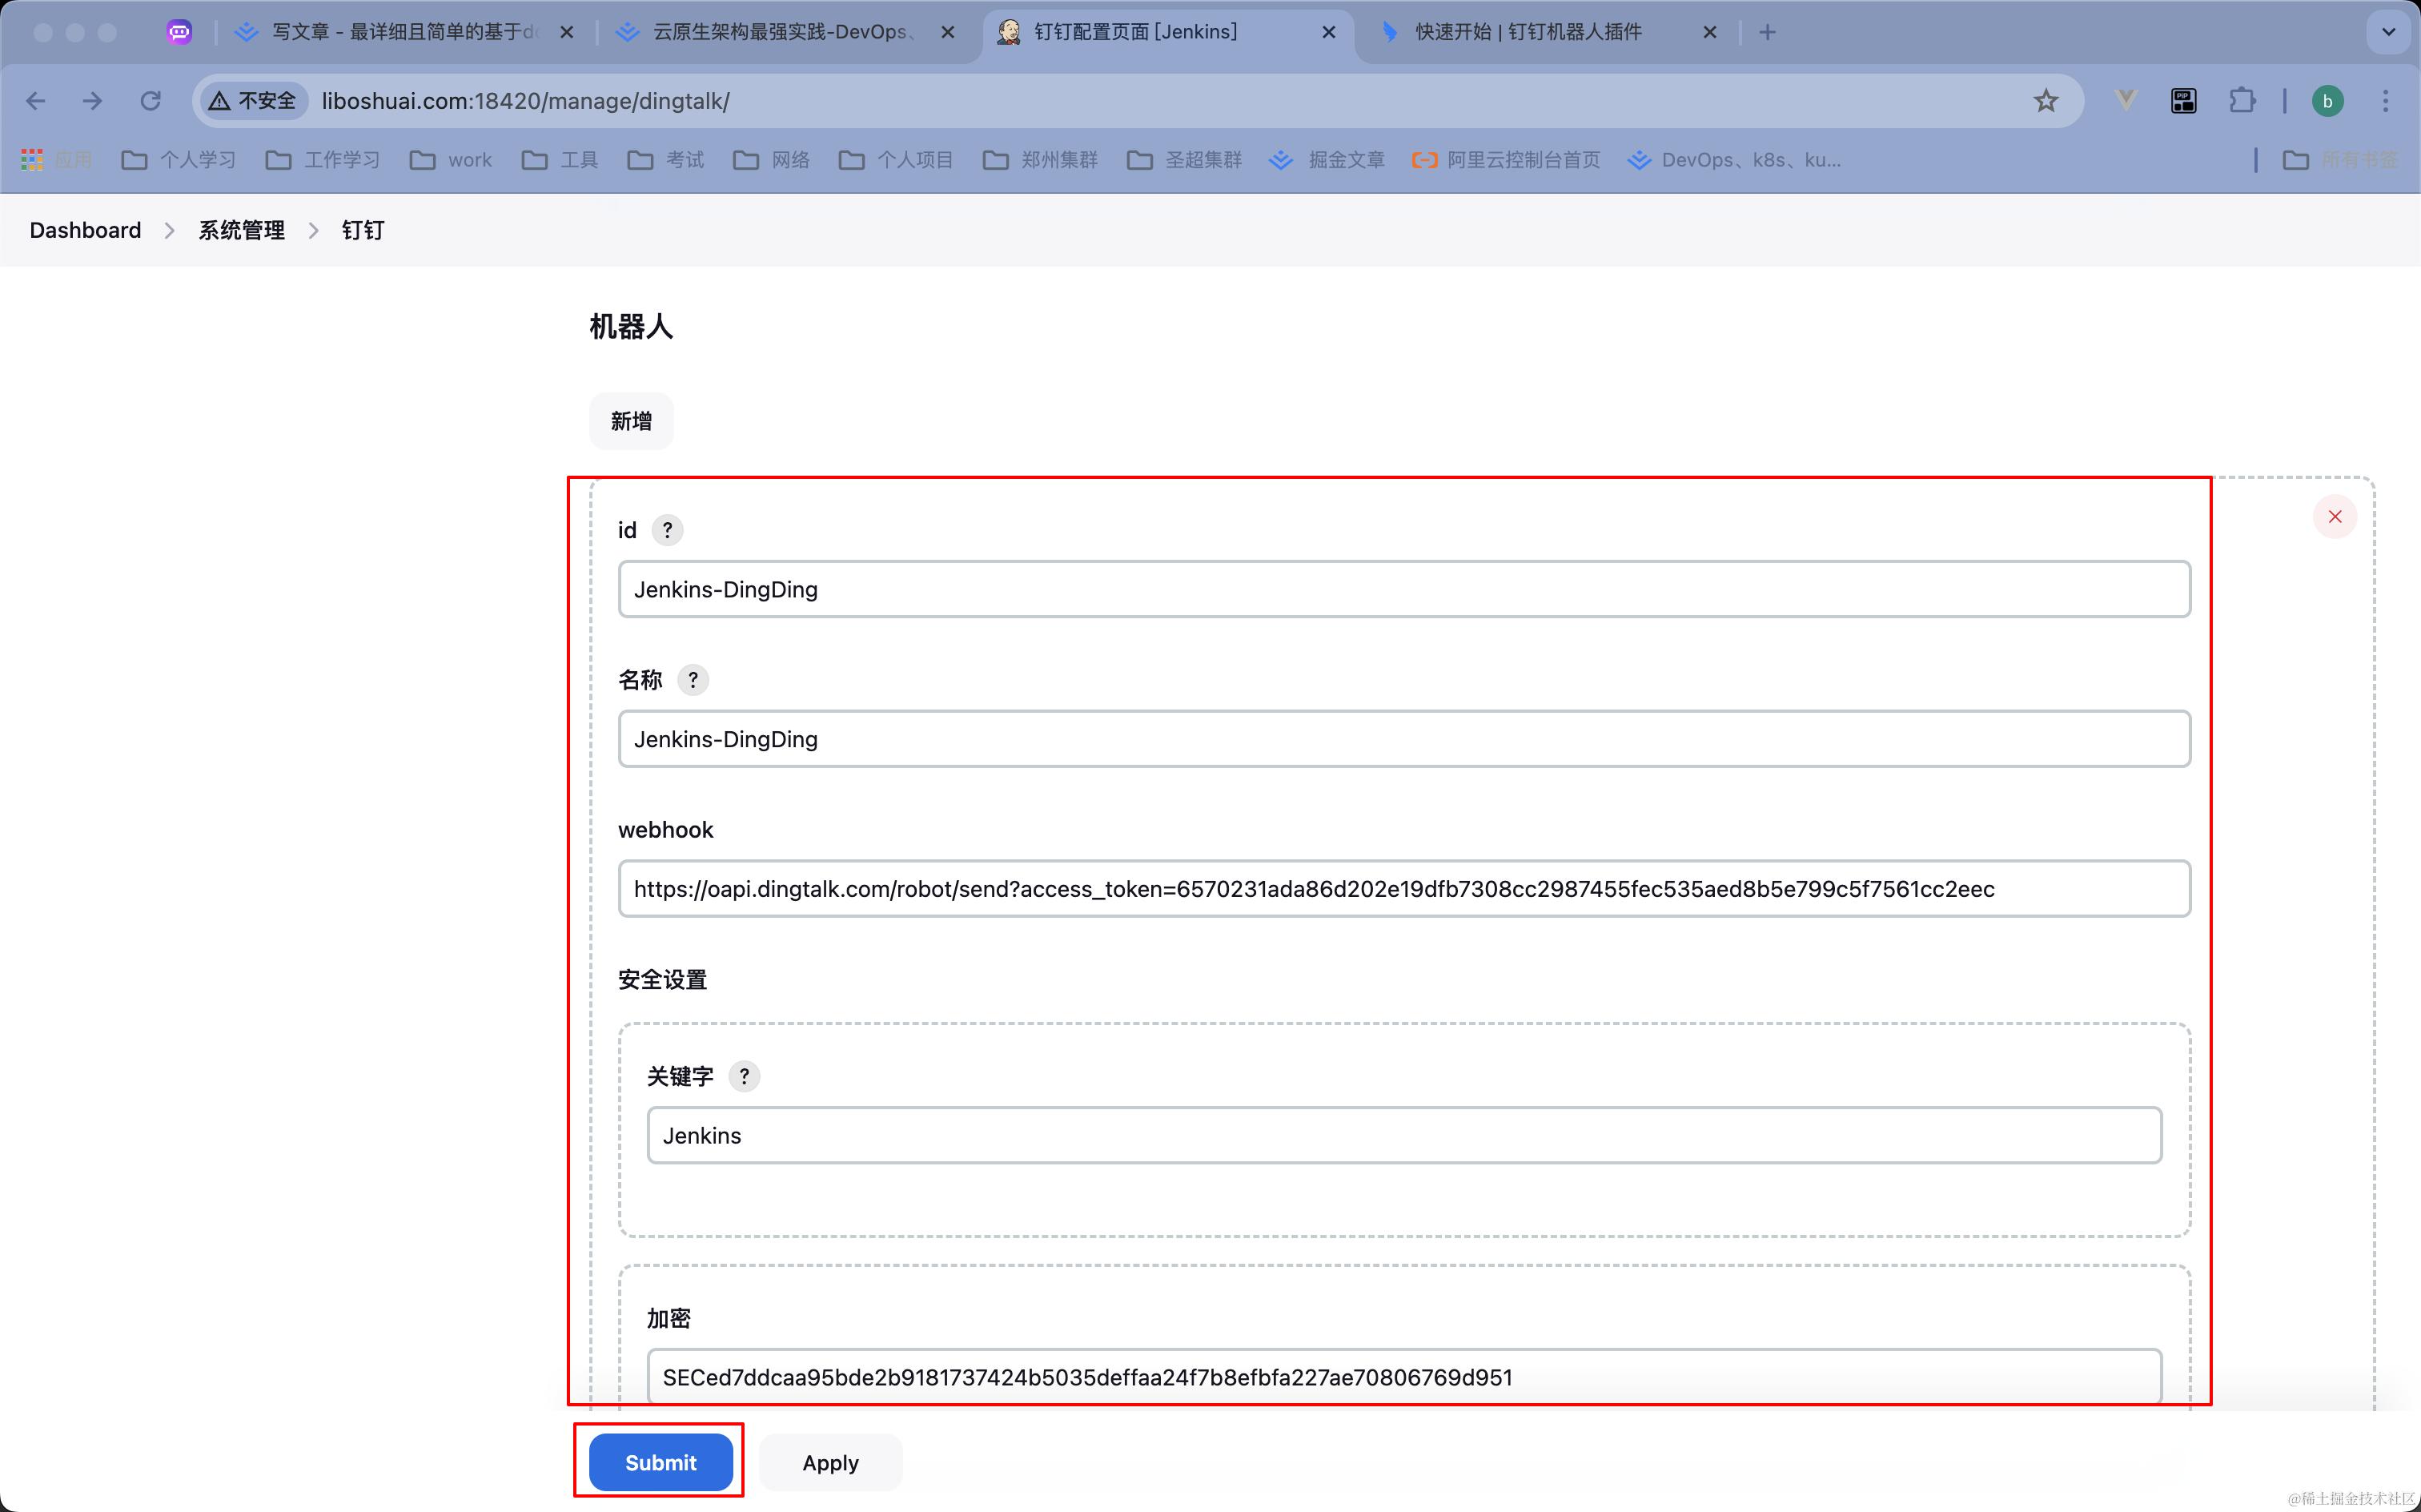This screenshot has width=2421, height=1512.
Task: Click the 关键字 help question mark
Action: pyautogui.click(x=744, y=1076)
